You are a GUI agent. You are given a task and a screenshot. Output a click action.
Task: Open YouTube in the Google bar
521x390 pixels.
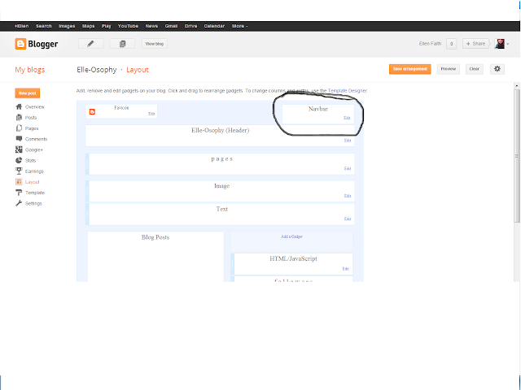pos(128,26)
